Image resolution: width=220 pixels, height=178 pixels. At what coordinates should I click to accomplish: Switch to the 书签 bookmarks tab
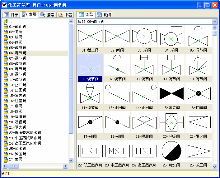point(65,15)
